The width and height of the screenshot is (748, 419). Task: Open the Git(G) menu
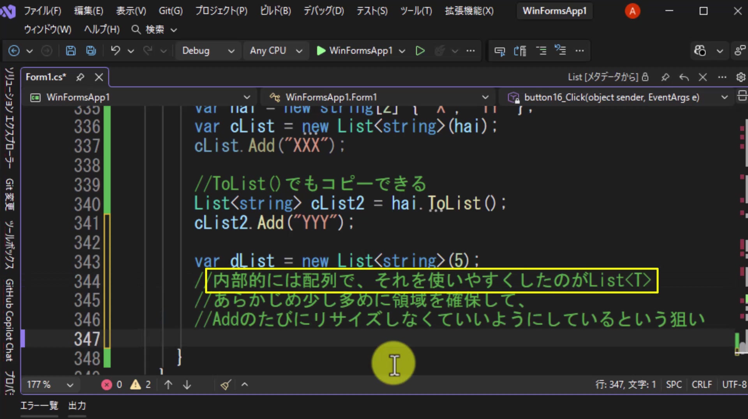tap(170, 11)
